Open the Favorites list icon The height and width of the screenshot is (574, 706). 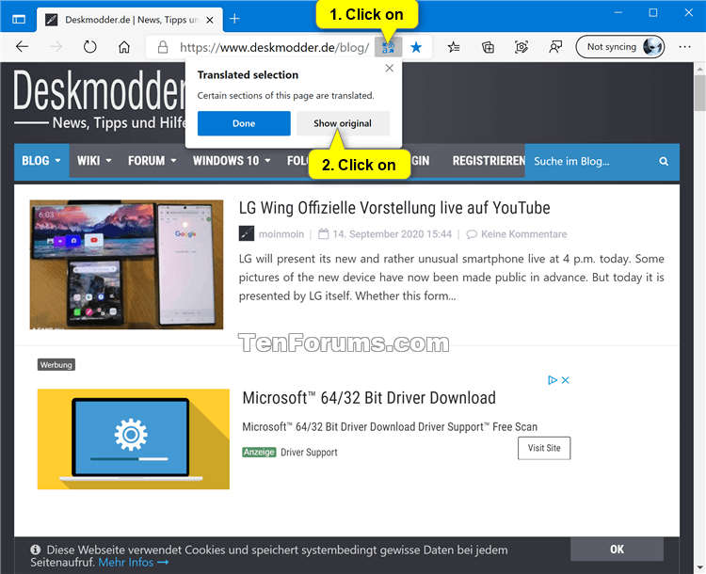pyautogui.click(x=454, y=47)
